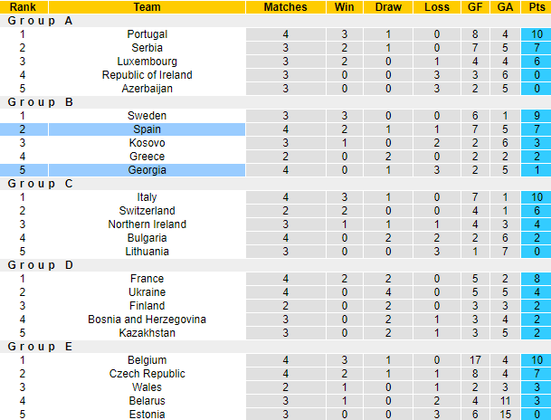
Task: Select the Pts column header
Action: coord(536,7)
